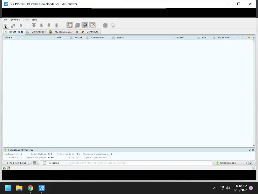The width and height of the screenshot is (258, 194).
Task: Show hidden system tray icons
Action: coord(215,188)
